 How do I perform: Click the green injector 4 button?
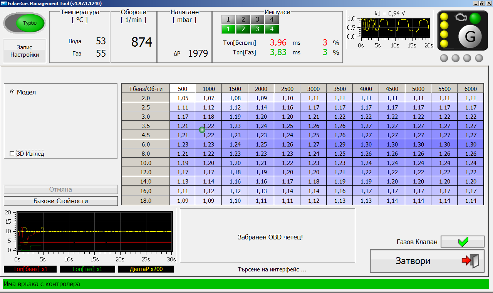pyautogui.click(x=272, y=29)
